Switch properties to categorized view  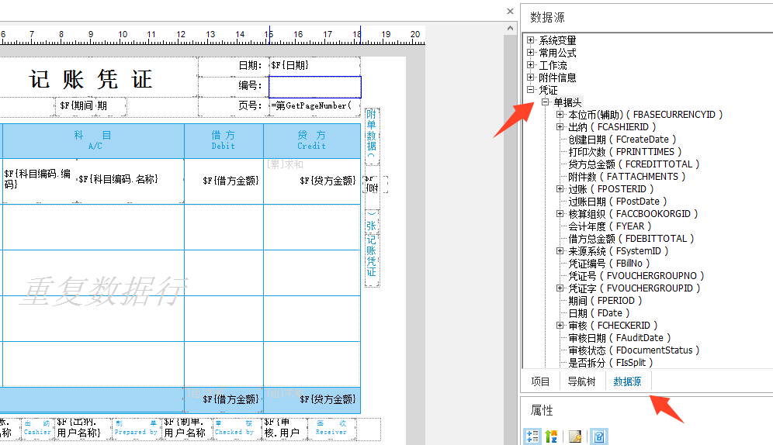532,436
